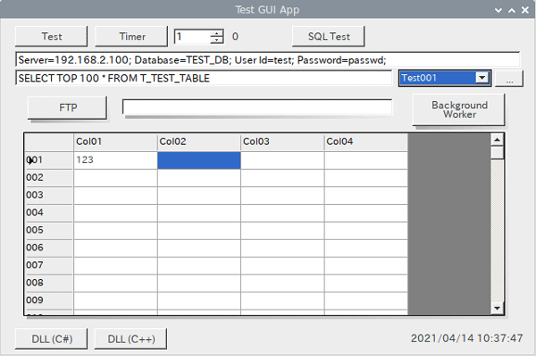536x356 pixels.
Task: Select row header 004
Action: pos(49,213)
